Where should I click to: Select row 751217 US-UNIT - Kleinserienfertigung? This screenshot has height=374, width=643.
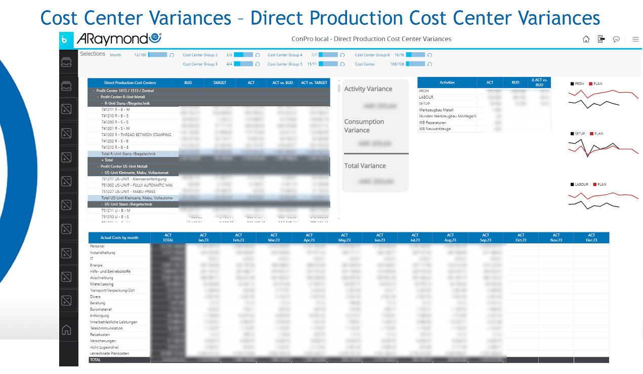pyautogui.click(x=209, y=179)
